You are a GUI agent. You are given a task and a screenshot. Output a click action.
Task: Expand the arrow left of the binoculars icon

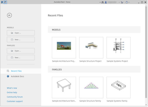[100, 2]
